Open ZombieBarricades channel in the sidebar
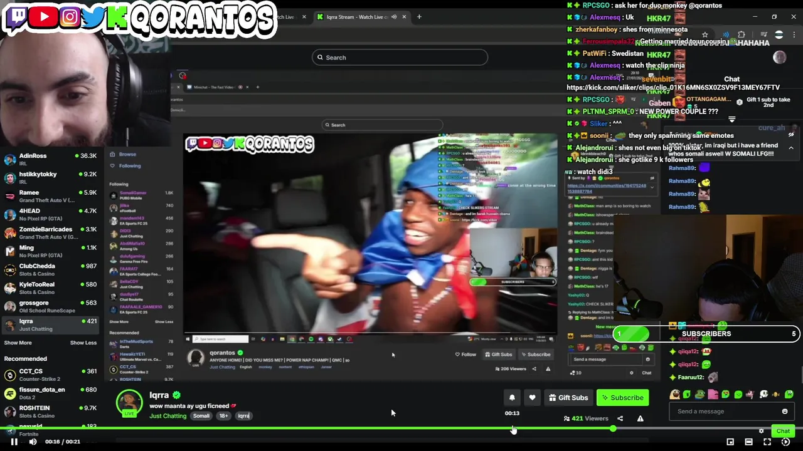Viewport: 803px width, 451px height. [x=51, y=232]
